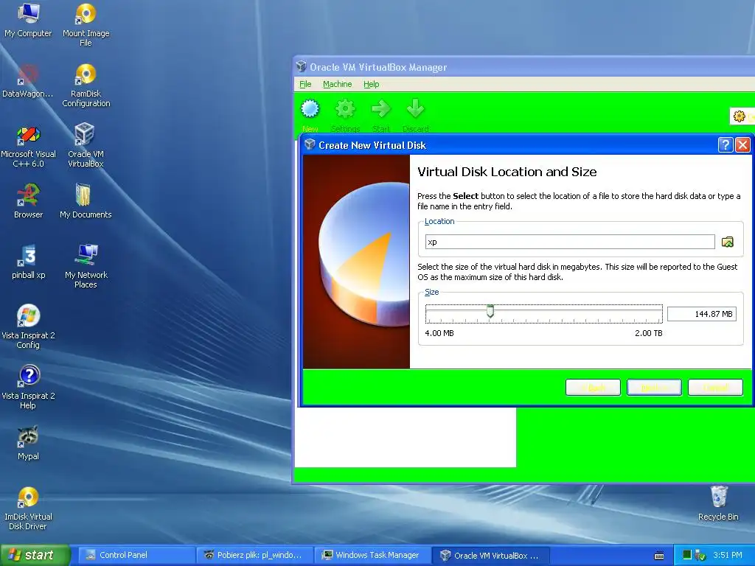Click the folder browse icon beside Location field
This screenshot has height=566, width=755.
[x=728, y=242]
